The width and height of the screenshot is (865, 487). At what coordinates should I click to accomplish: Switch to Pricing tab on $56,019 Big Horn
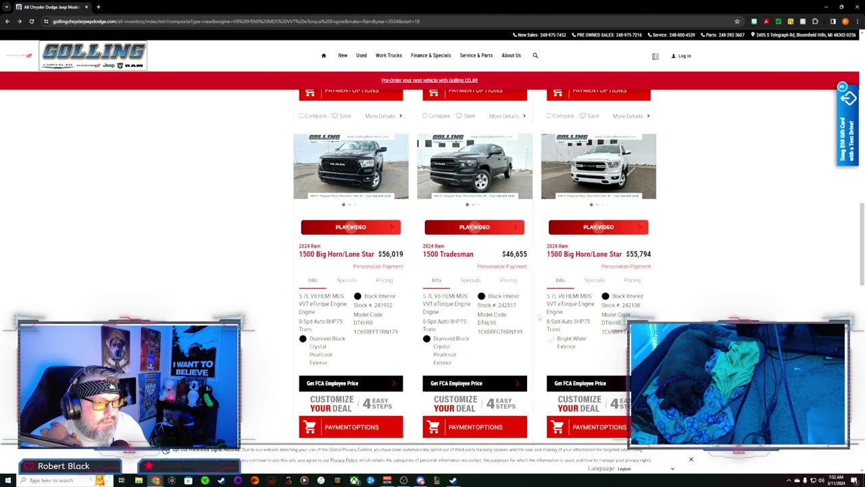point(385,280)
